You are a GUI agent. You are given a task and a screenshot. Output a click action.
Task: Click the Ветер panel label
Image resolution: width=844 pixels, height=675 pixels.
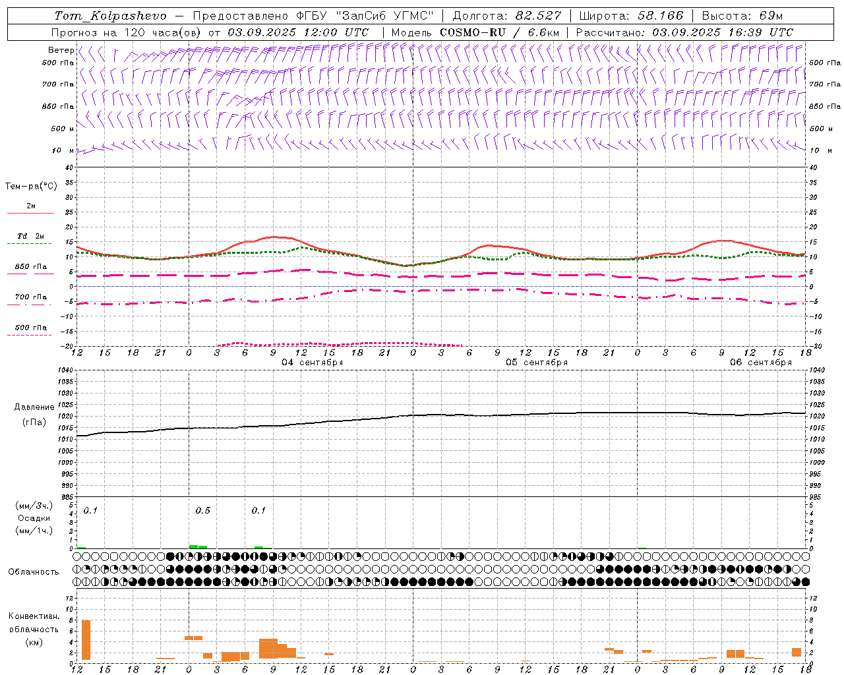point(61,50)
